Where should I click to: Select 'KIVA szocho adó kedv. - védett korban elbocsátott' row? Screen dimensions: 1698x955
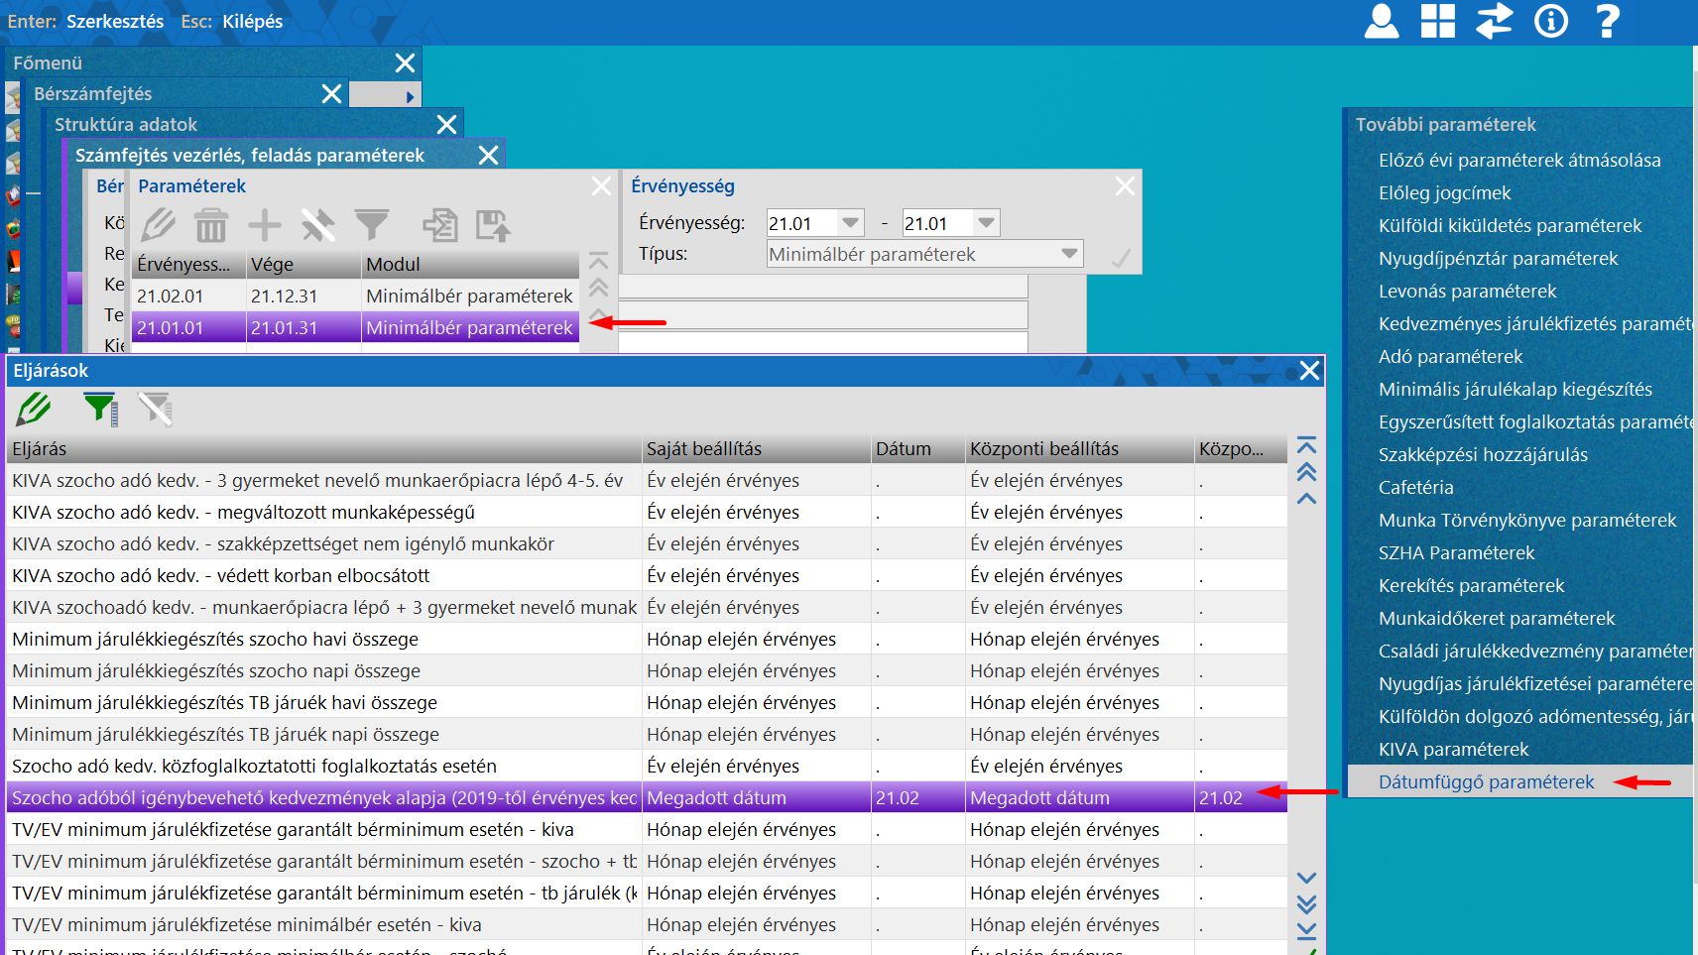tap(647, 575)
